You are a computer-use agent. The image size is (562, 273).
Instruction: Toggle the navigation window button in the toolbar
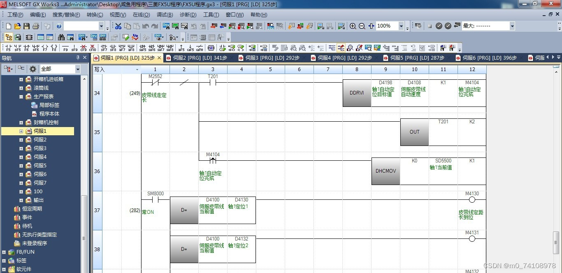9,37
